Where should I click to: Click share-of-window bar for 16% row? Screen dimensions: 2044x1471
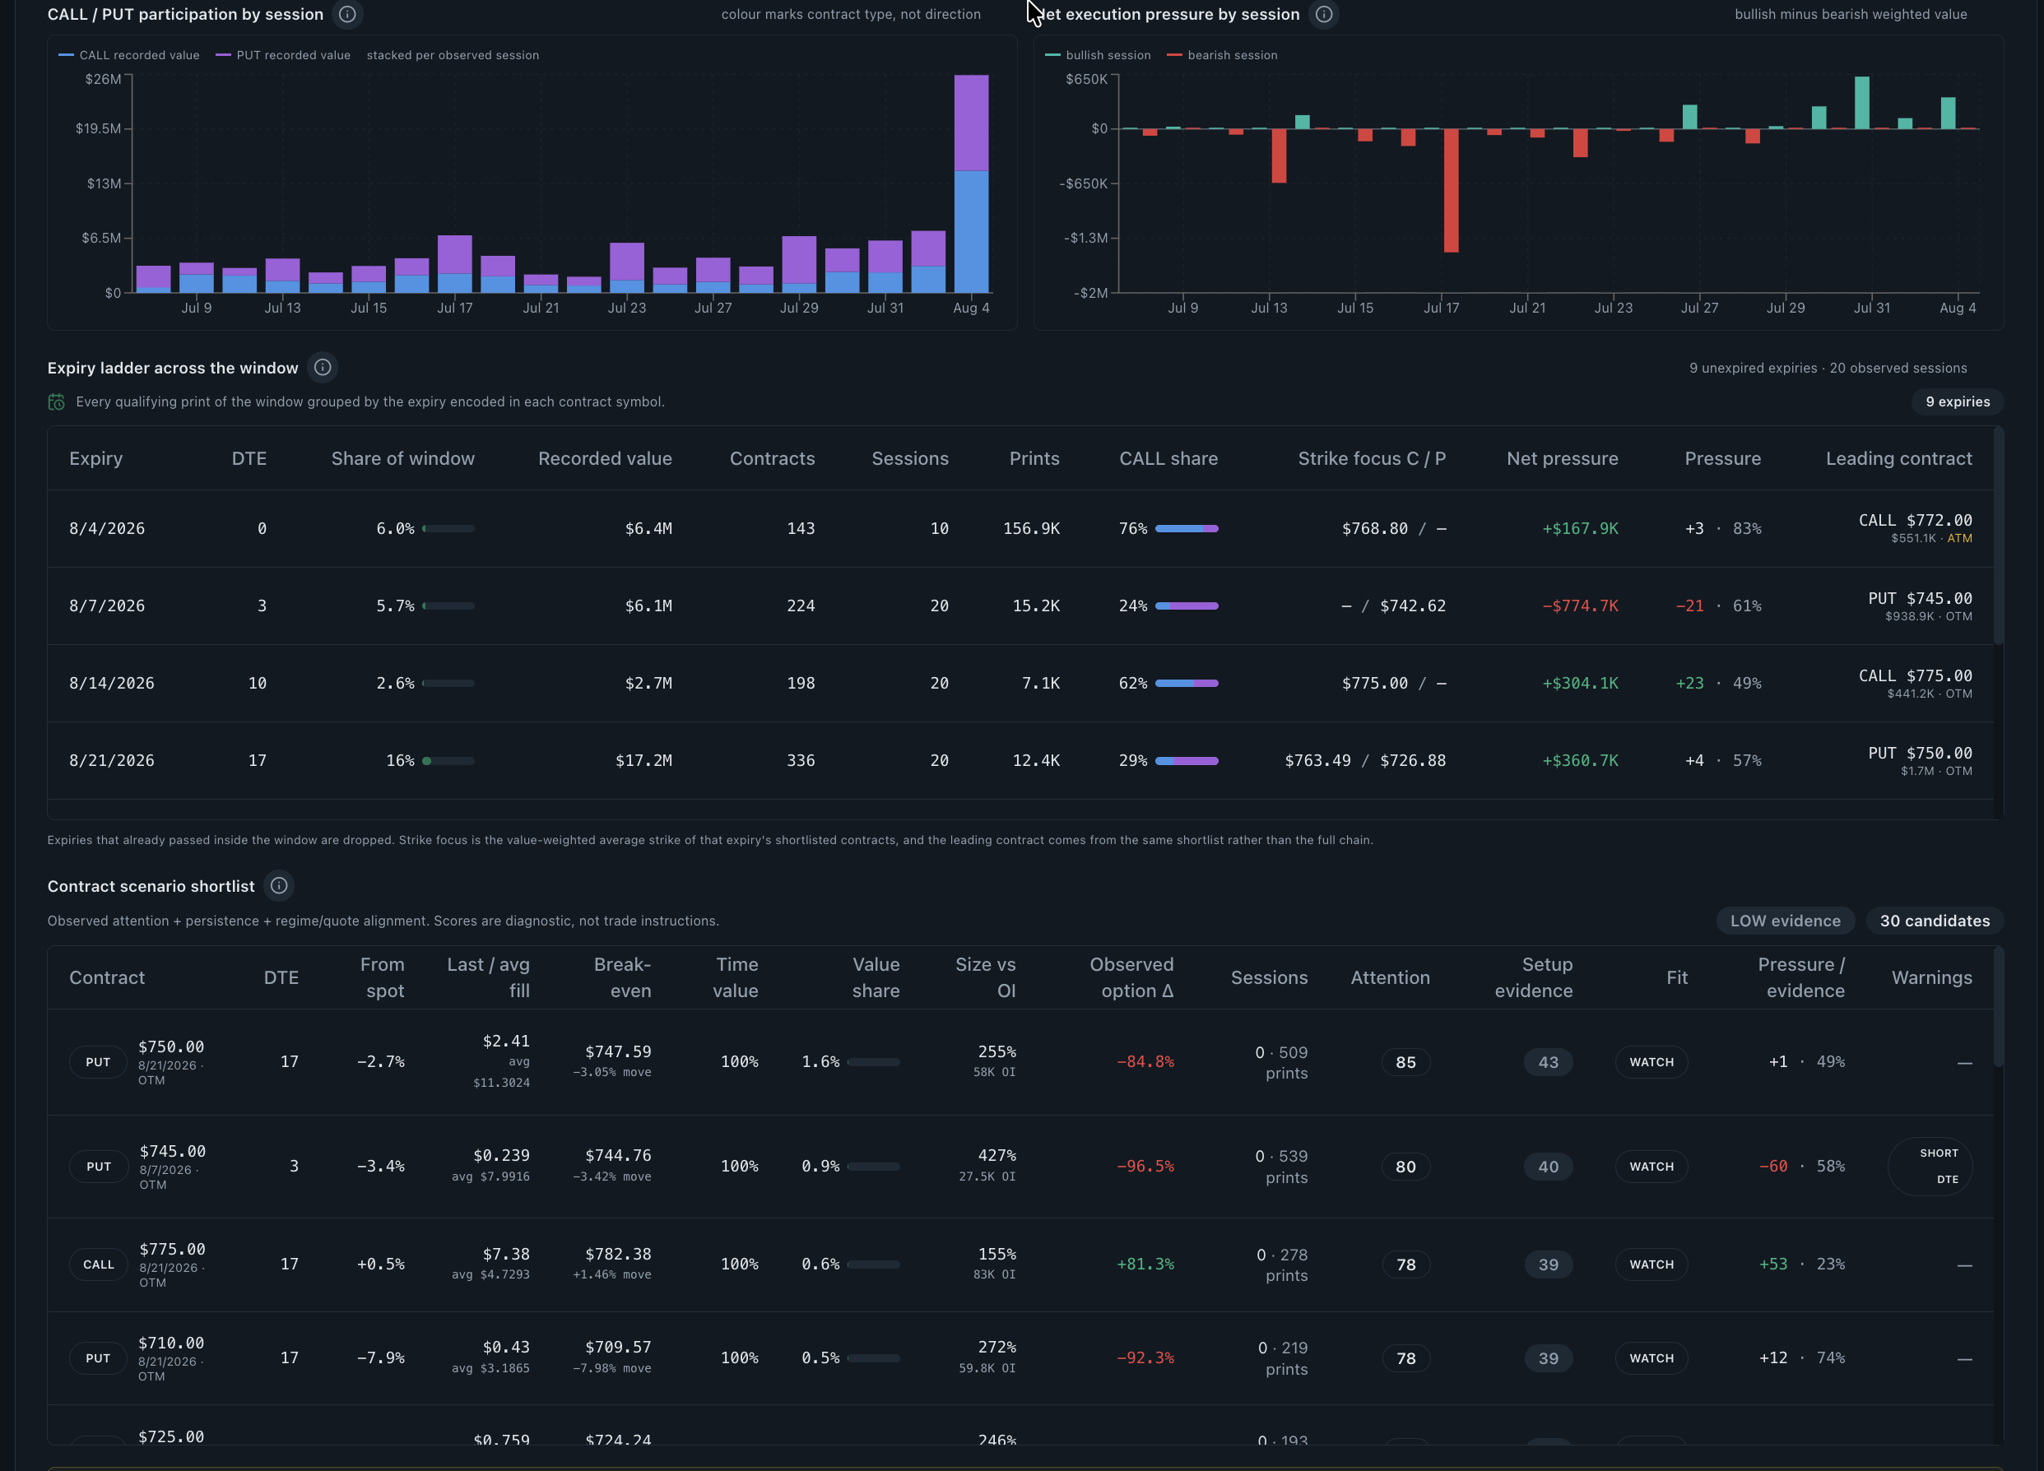click(x=448, y=761)
